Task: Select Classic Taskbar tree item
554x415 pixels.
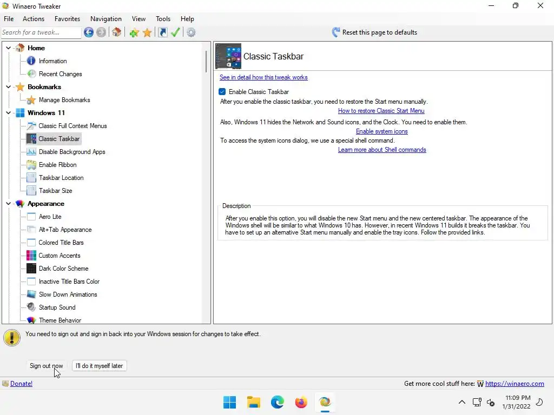Action: (x=54, y=139)
